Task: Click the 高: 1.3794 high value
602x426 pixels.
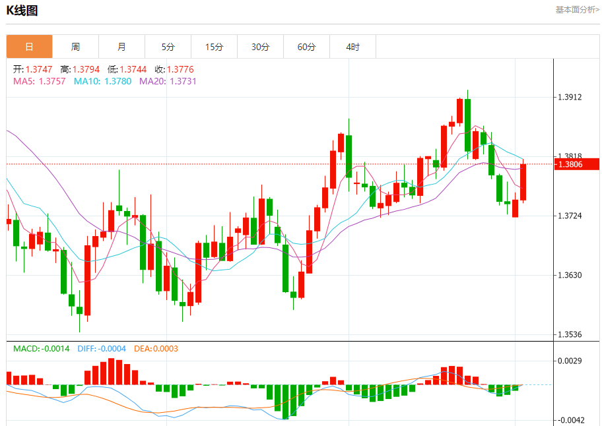Action: (x=80, y=69)
